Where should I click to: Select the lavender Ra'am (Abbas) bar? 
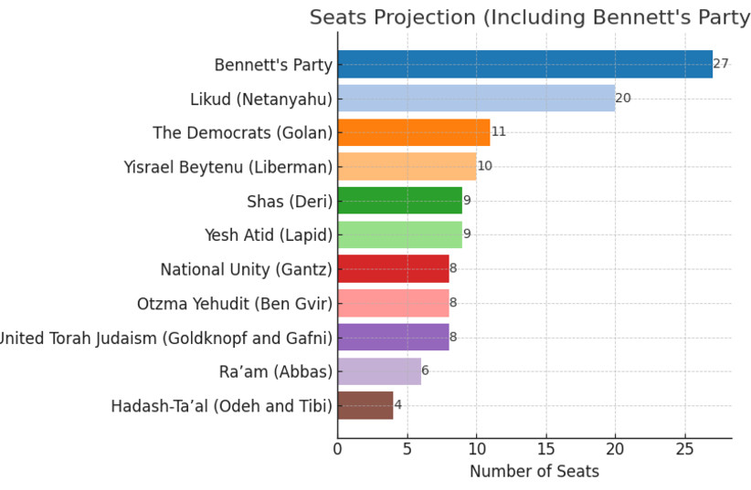(x=379, y=371)
